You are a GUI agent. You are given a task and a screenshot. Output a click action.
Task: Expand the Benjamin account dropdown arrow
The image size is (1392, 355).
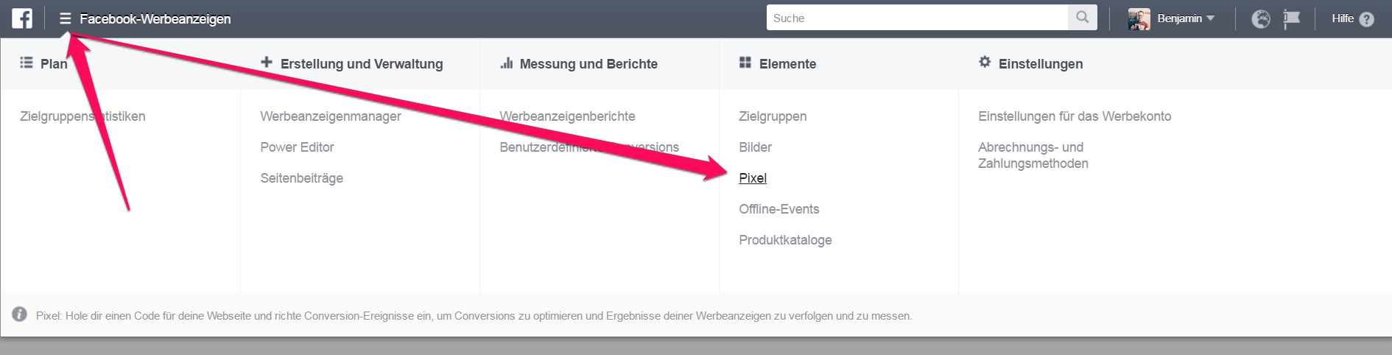click(1210, 18)
